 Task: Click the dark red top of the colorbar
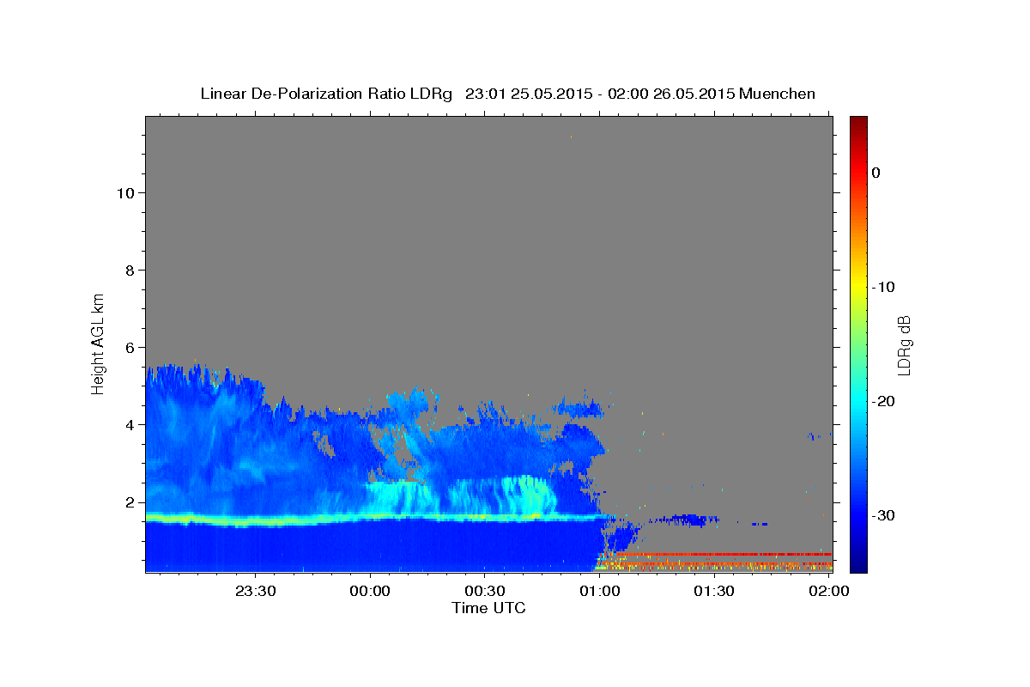coord(858,122)
